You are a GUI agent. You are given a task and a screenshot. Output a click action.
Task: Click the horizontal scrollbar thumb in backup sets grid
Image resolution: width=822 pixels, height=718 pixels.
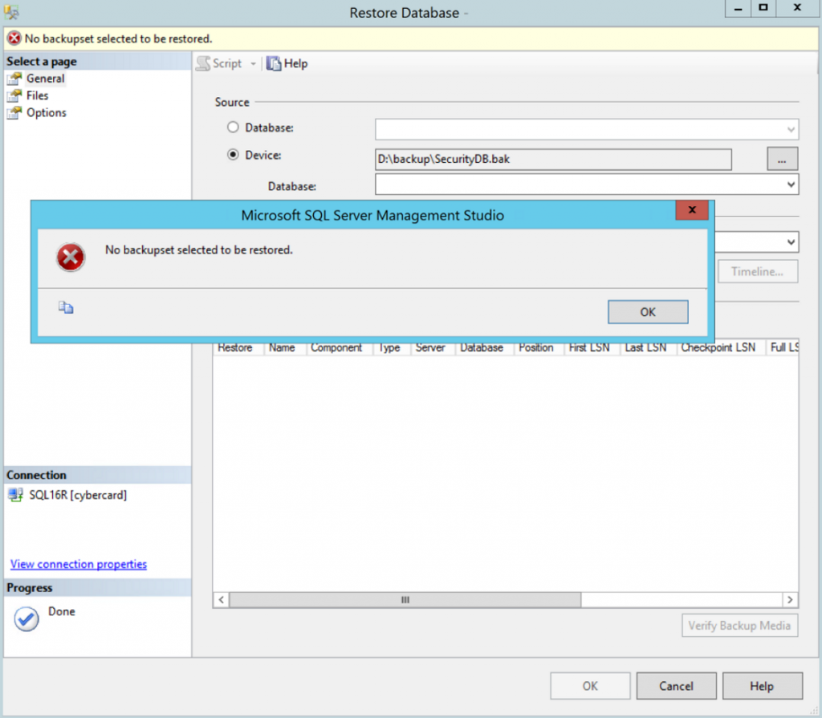tap(405, 599)
